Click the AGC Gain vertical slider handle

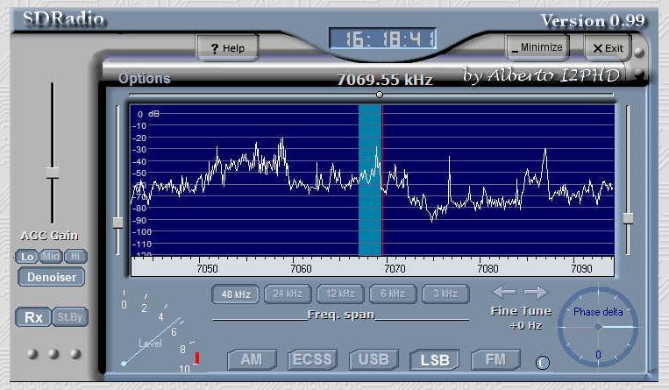[x=53, y=173]
